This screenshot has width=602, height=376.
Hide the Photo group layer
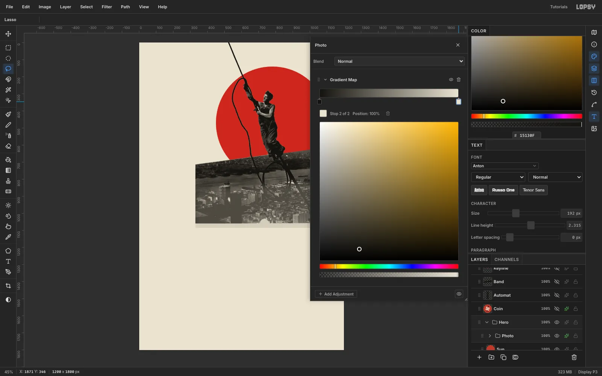[557, 336]
